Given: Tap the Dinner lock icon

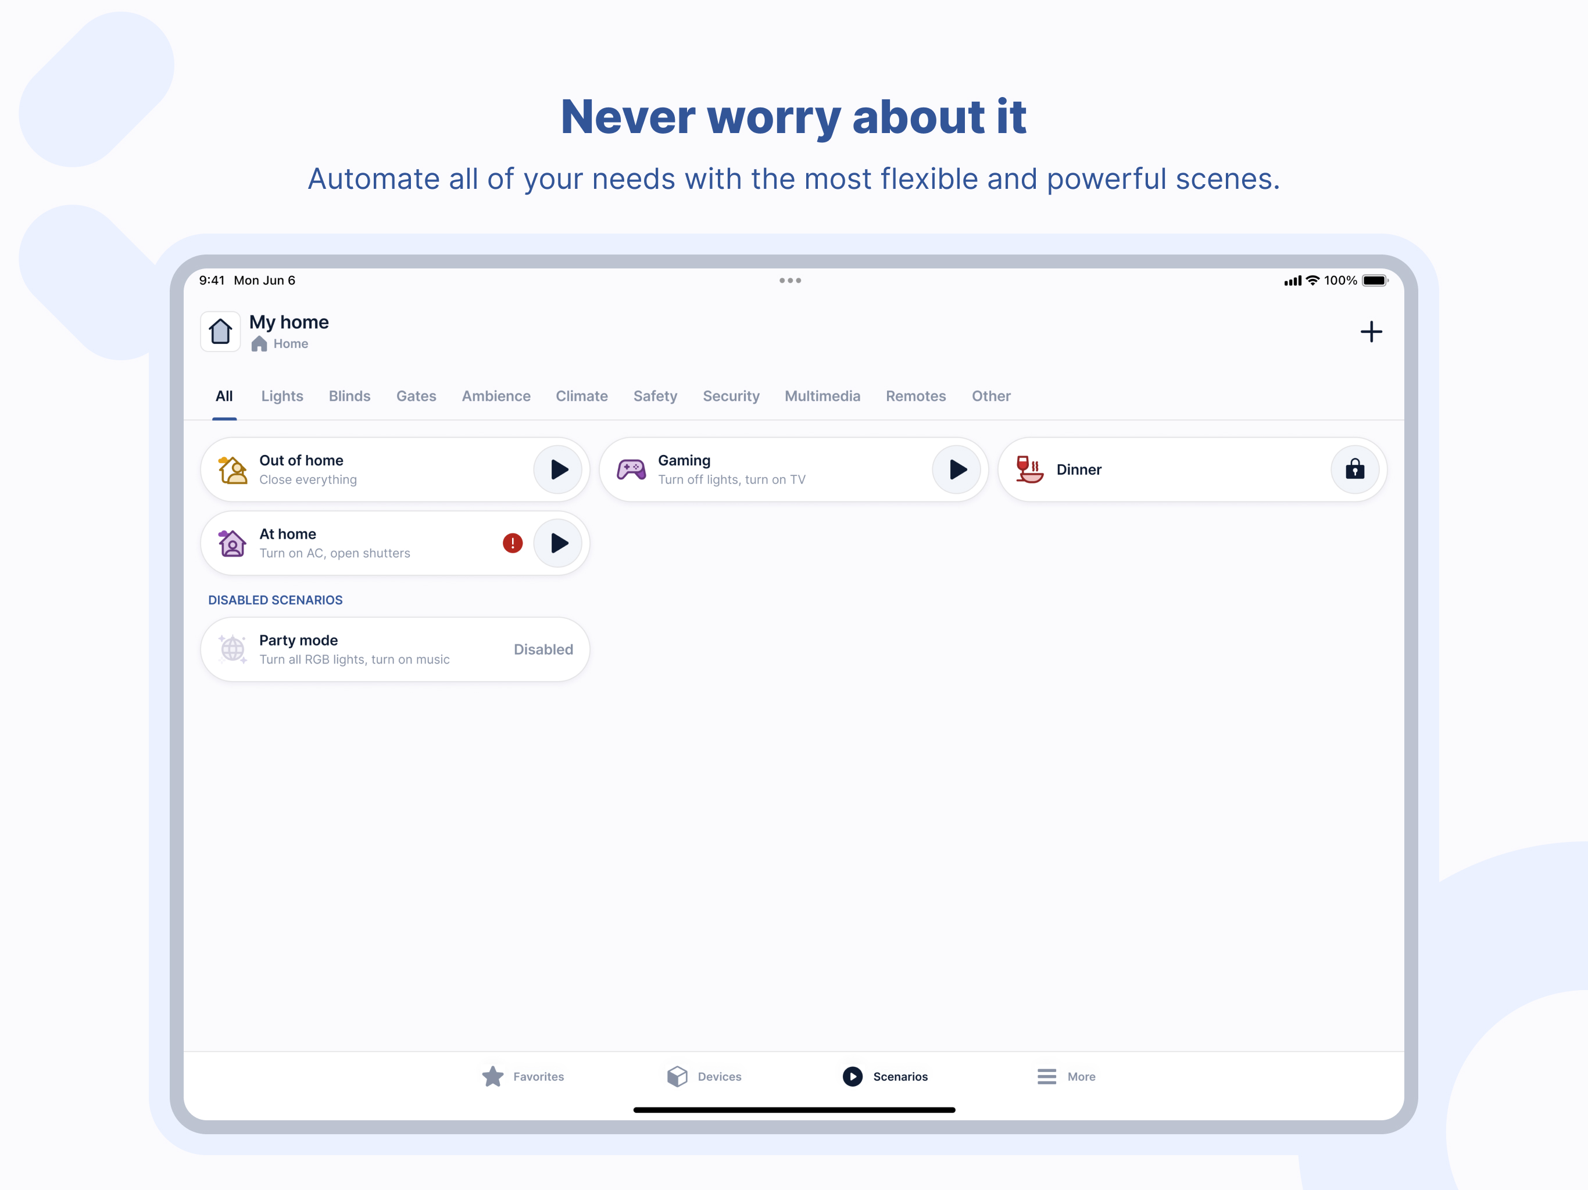Looking at the screenshot, I should [1355, 469].
